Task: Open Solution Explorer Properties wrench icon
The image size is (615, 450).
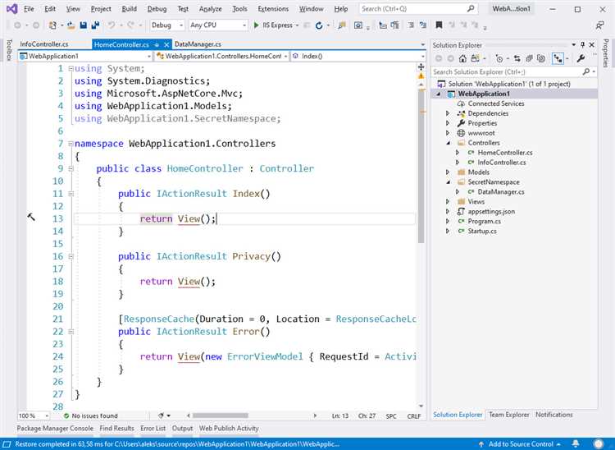Action: pyautogui.click(x=581, y=59)
